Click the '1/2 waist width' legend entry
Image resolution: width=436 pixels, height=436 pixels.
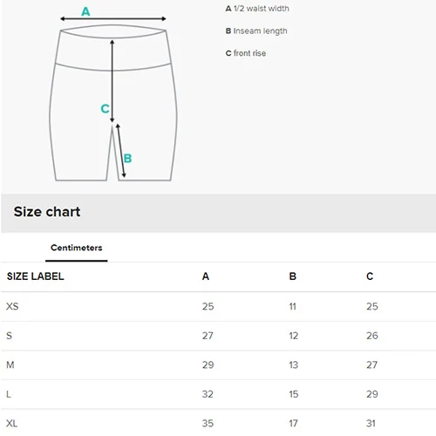tap(257, 9)
